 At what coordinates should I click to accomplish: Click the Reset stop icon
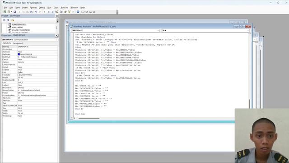tap(52, 12)
